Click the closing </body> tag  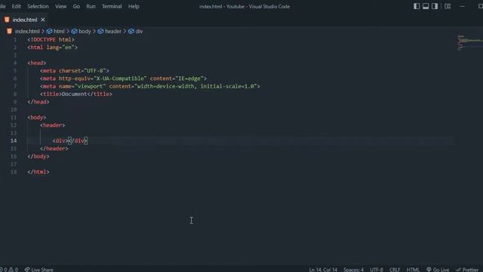(x=38, y=156)
